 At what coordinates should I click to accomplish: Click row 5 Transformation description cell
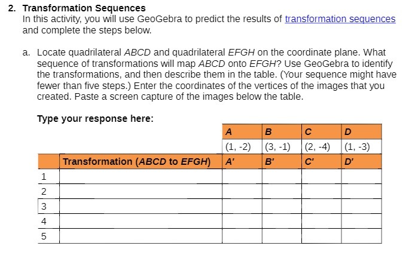pos(141,236)
